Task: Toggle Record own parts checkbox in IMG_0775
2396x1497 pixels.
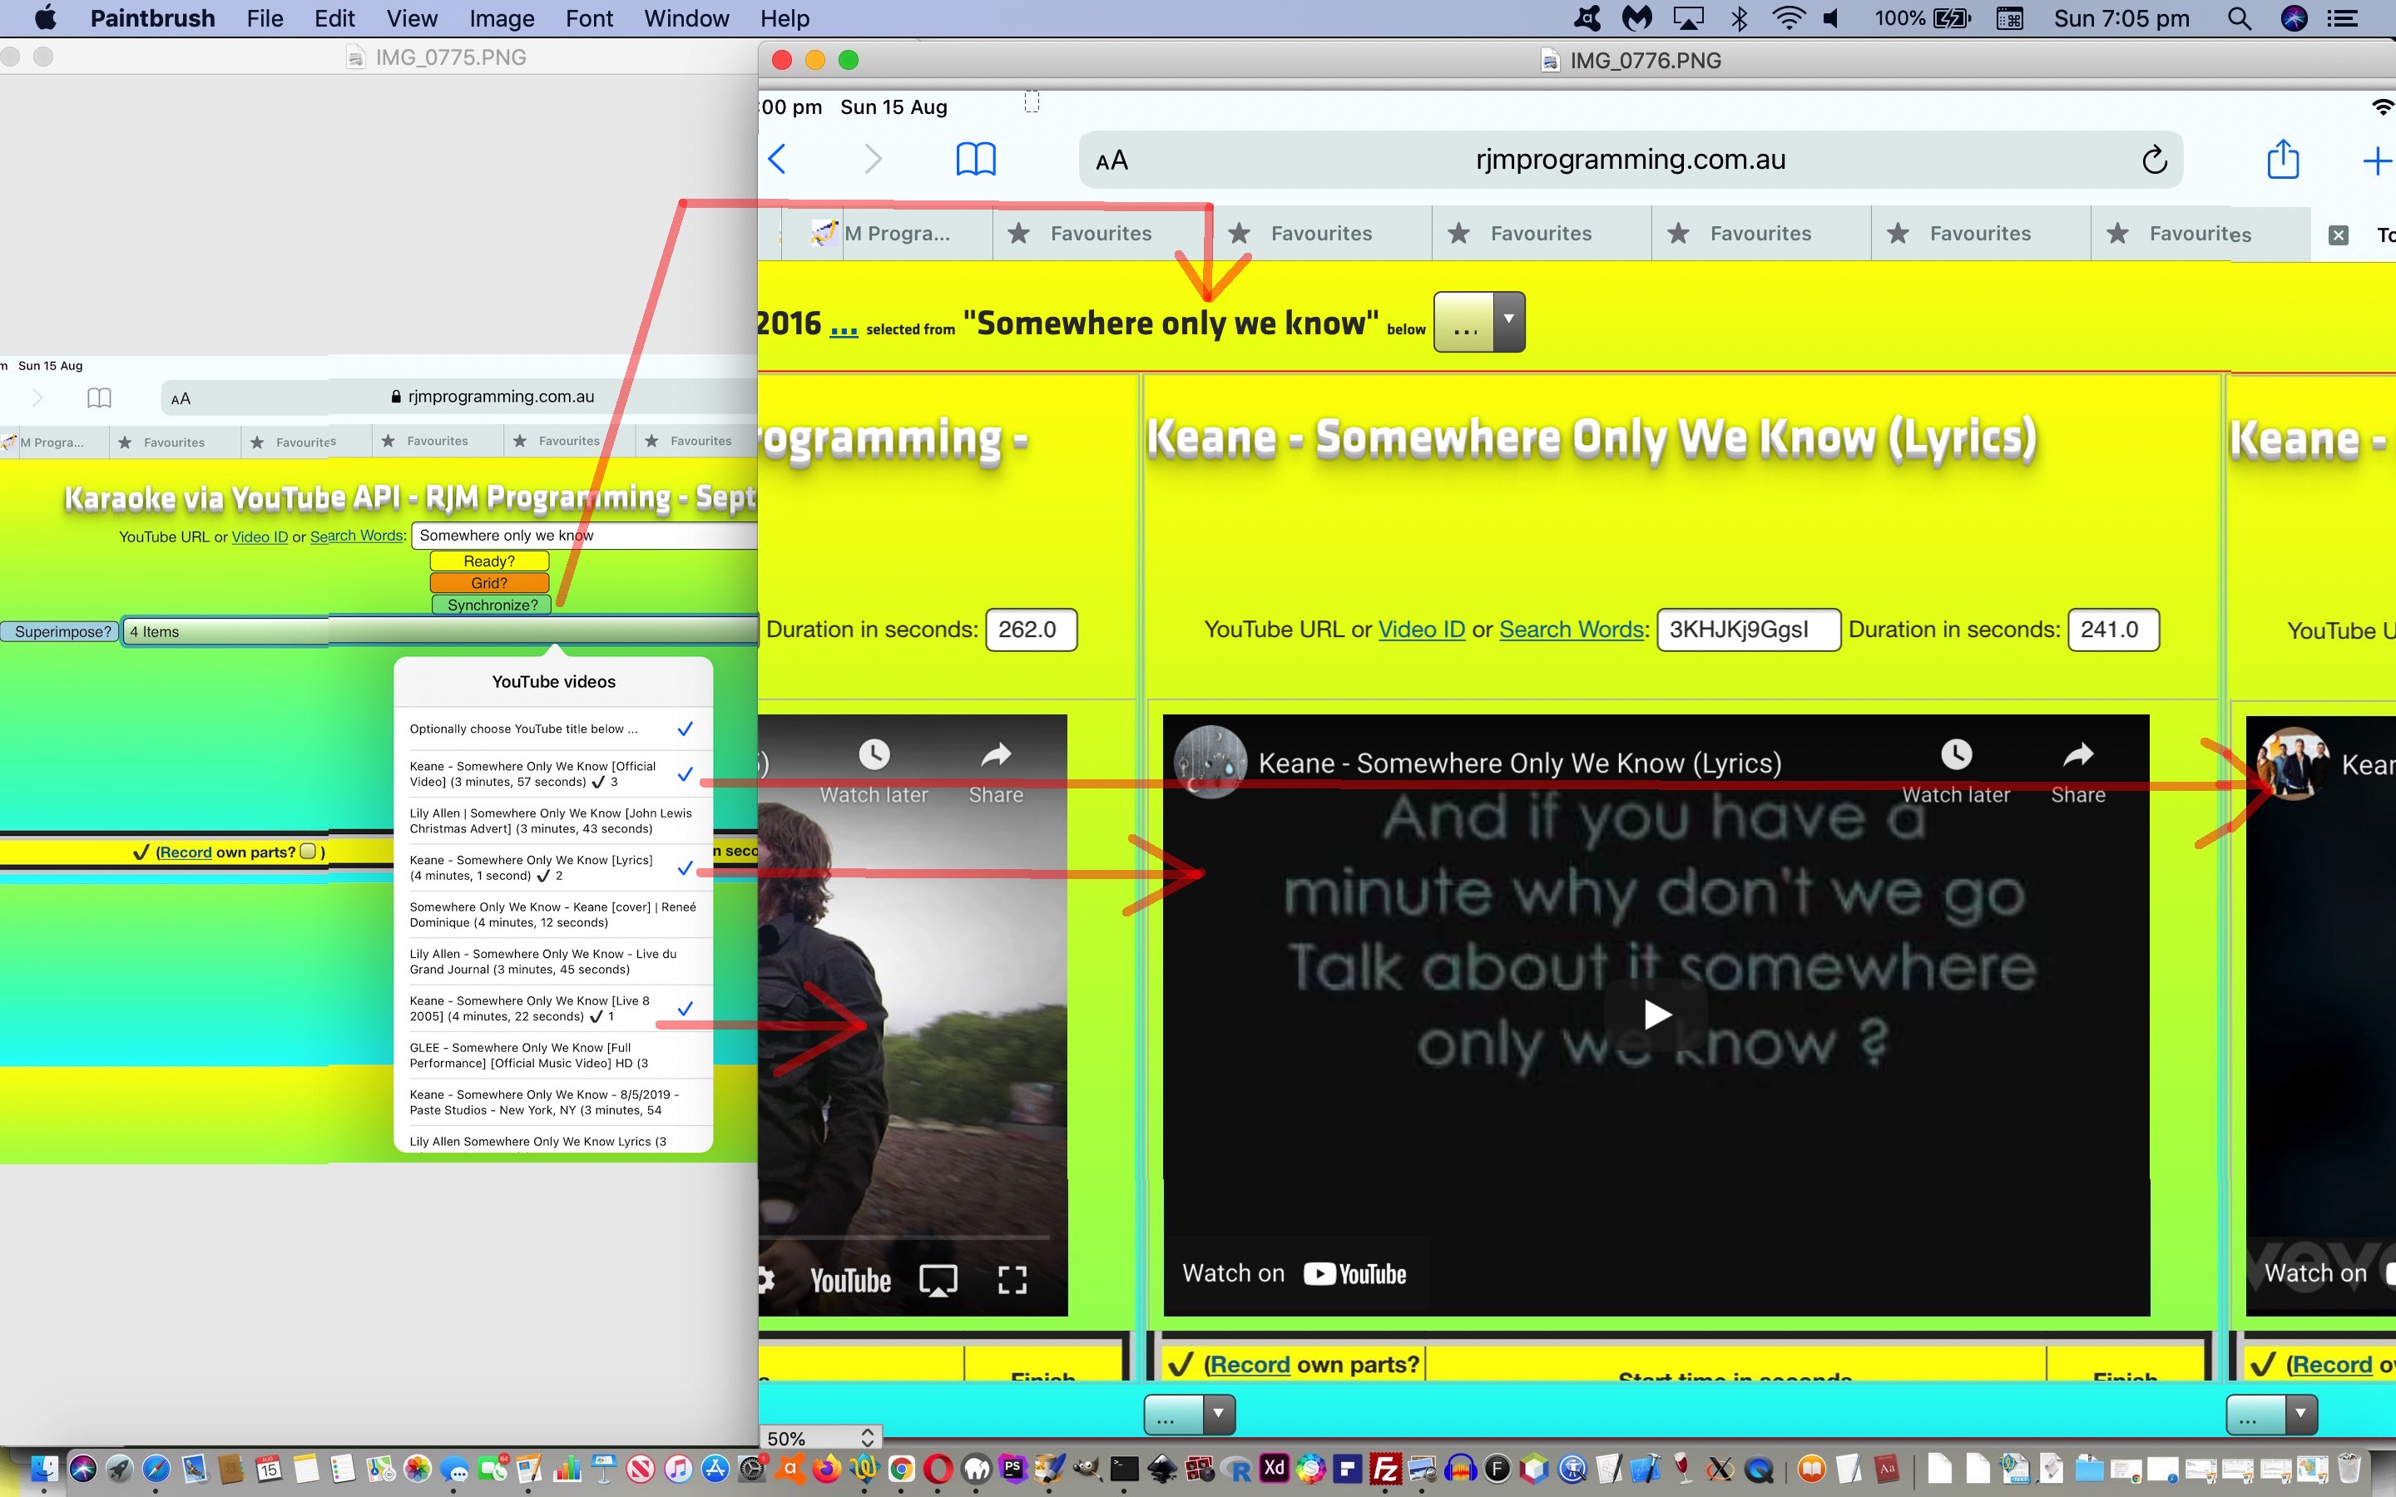Action: pos(308,852)
